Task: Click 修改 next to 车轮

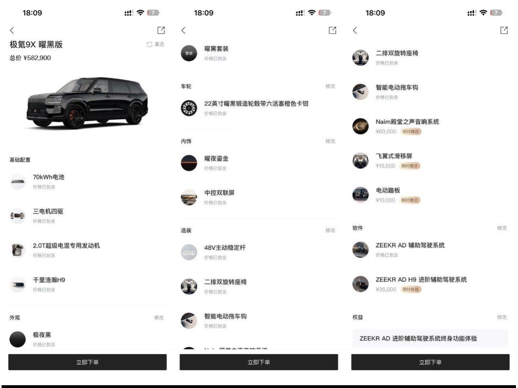Action: [x=330, y=86]
